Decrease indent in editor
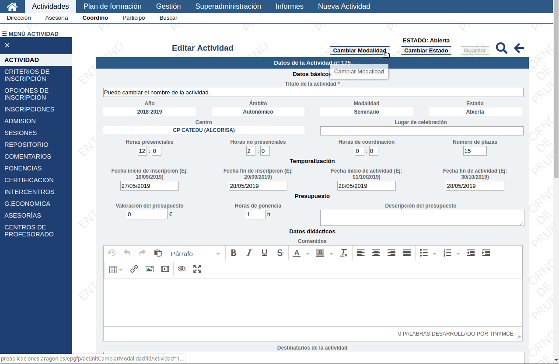Image resolution: width=559 pixels, height=364 pixels. pyautogui.click(x=471, y=253)
